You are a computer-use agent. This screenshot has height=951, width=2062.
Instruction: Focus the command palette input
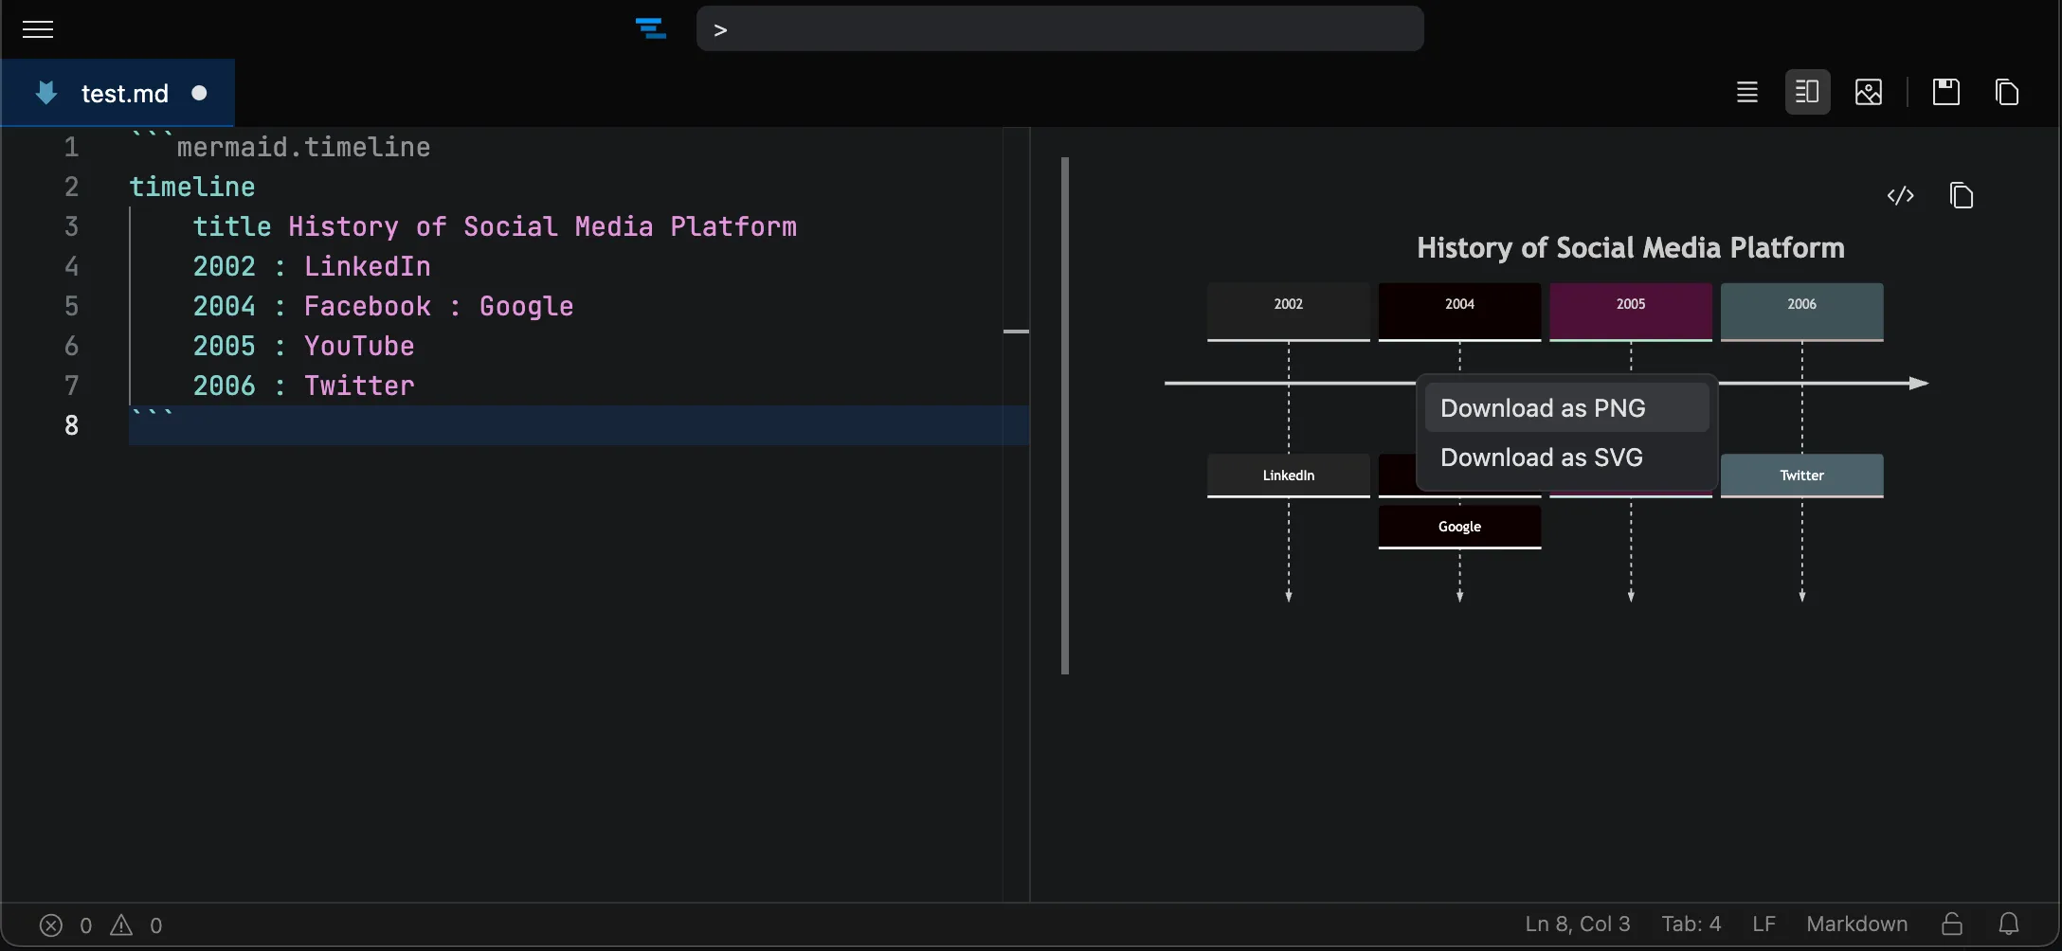tap(1059, 29)
